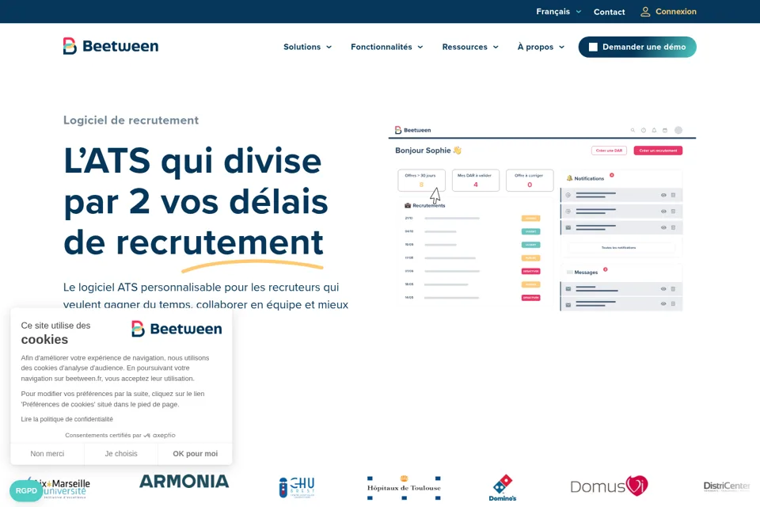Viewport: 760px width, 507px height.
Task: Accept cookies with OK pour moi
Action: pyautogui.click(x=196, y=454)
